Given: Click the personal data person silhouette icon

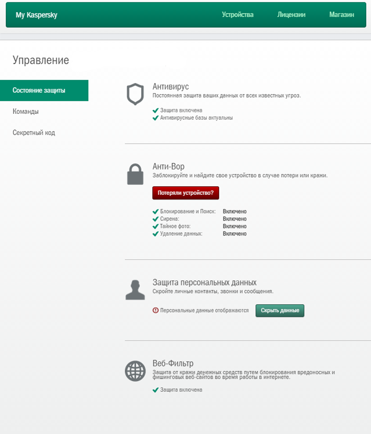Looking at the screenshot, I should [135, 290].
